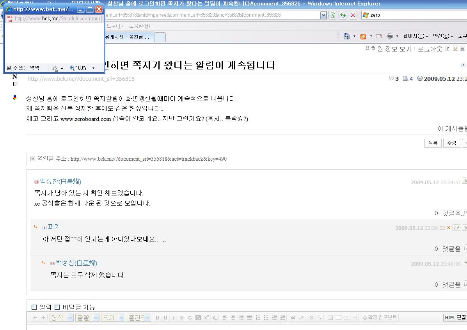Open the 도구(T) tools menu
This screenshot has height=330, width=467.
pos(115,26)
